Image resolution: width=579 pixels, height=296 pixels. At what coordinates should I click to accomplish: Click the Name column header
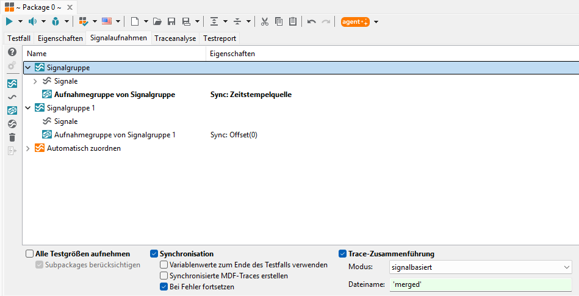(x=114, y=54)
